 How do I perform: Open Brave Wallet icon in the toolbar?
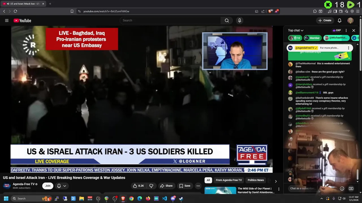point(341,11)
